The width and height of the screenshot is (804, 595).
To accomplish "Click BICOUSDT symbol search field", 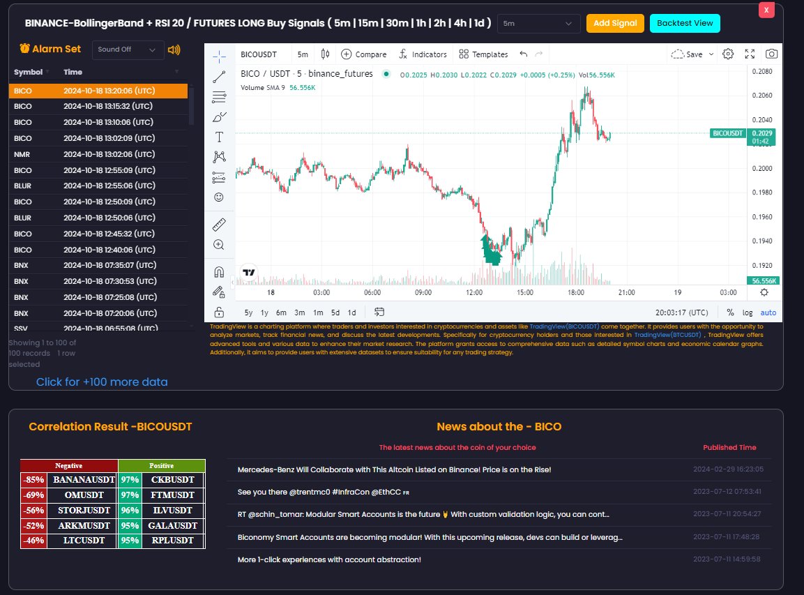I will pos(259,54).
